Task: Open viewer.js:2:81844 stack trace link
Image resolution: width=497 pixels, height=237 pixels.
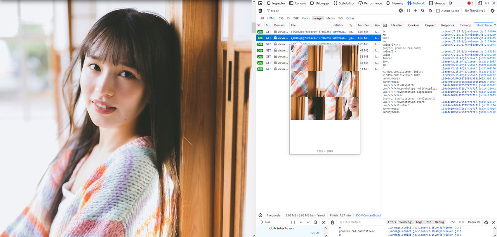Action: (469, 31)
